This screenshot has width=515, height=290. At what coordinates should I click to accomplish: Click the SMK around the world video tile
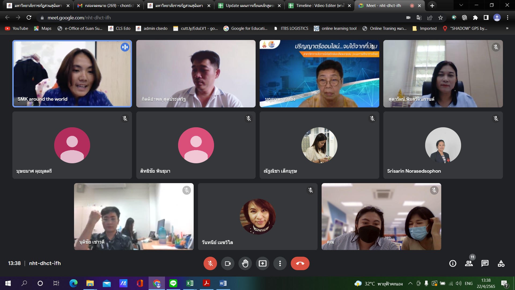click(72, 74)
